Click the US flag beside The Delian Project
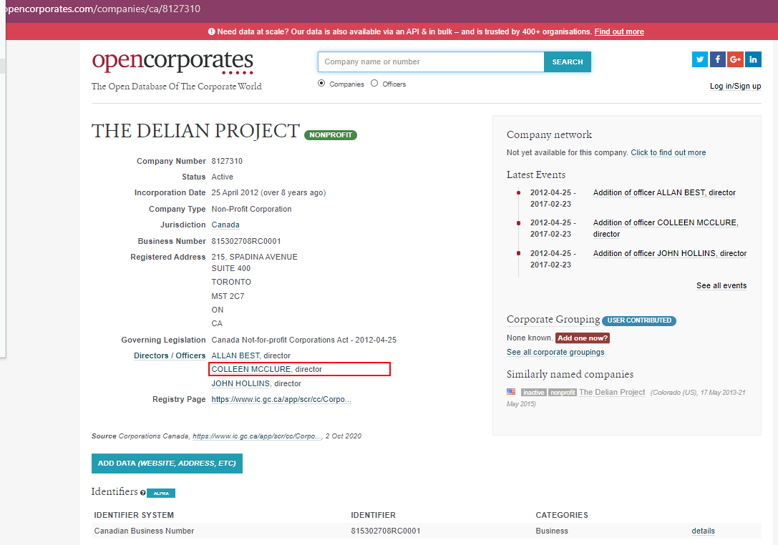 click(511, 392)
